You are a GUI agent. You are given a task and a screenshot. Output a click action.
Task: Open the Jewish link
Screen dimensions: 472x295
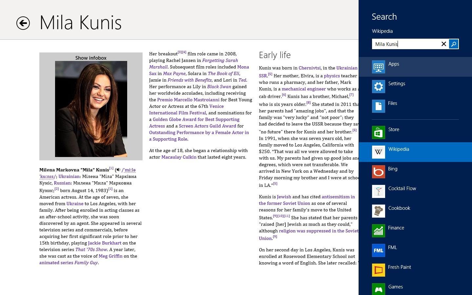tap(284, 197)
